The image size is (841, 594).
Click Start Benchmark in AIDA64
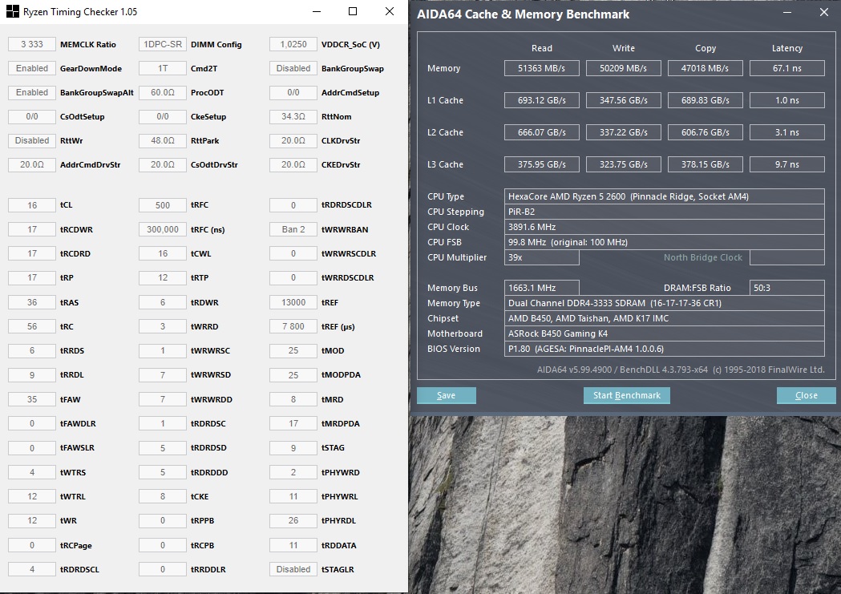[x=626, y=395]
